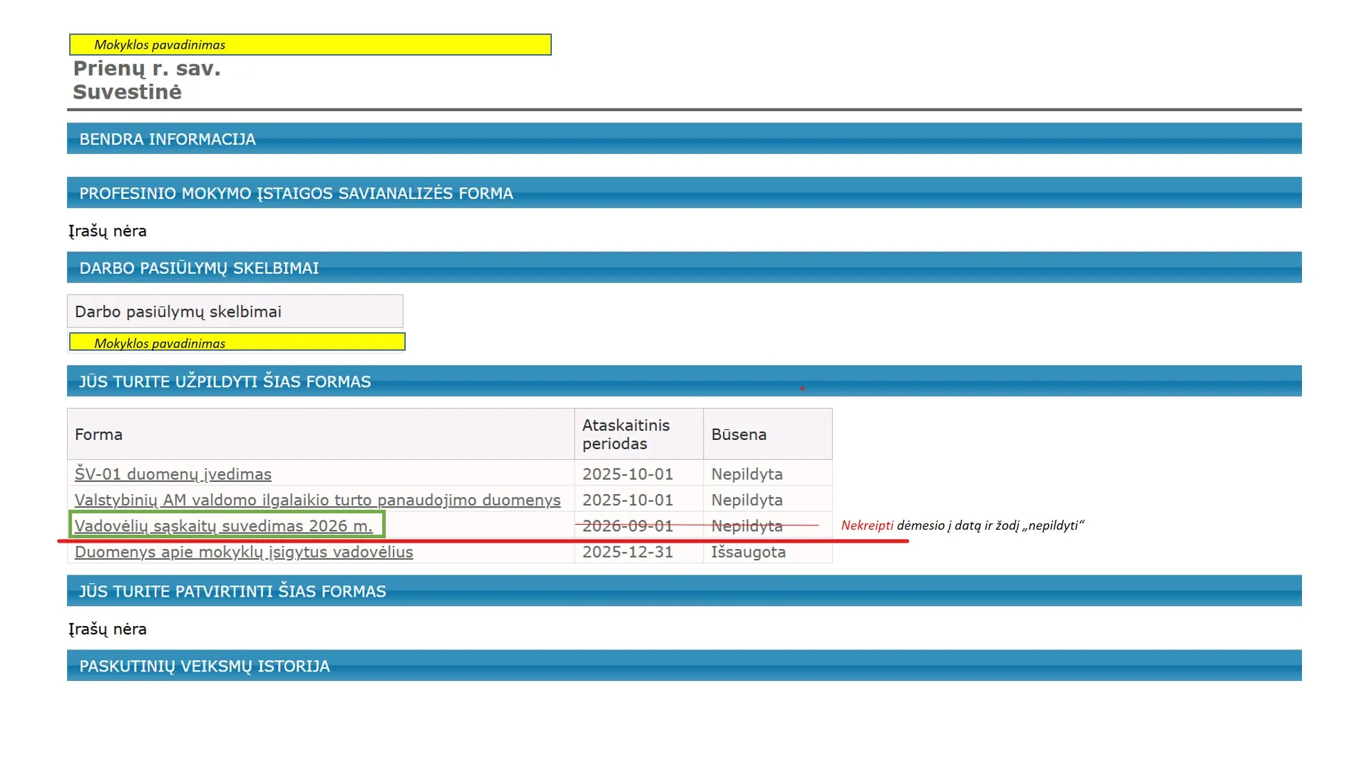Click the Būsena column header
1369x770 pixels.
click(x=739, y=434)
